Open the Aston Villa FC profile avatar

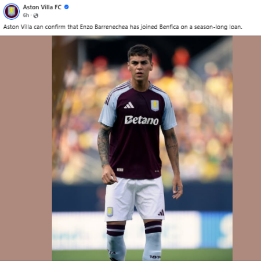coord(12,11)
